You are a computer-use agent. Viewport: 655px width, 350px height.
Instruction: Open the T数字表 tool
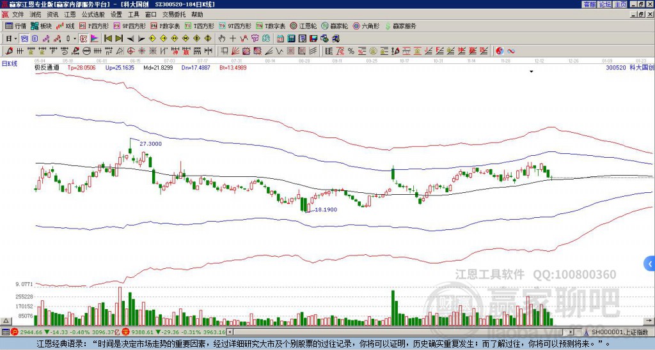(271, 26)
